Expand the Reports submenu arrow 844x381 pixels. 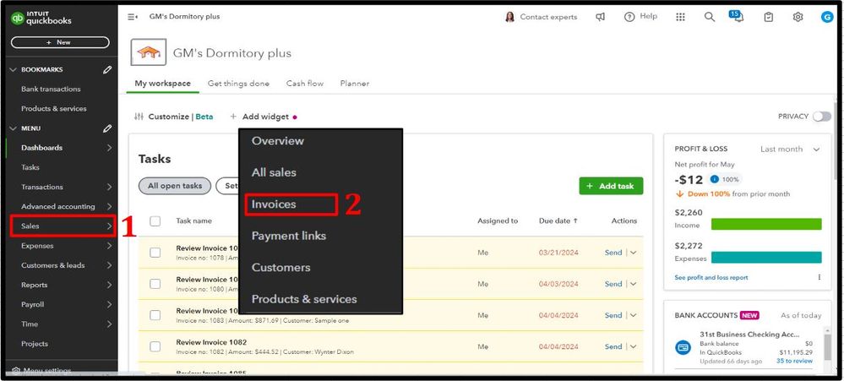coord(109,286)
